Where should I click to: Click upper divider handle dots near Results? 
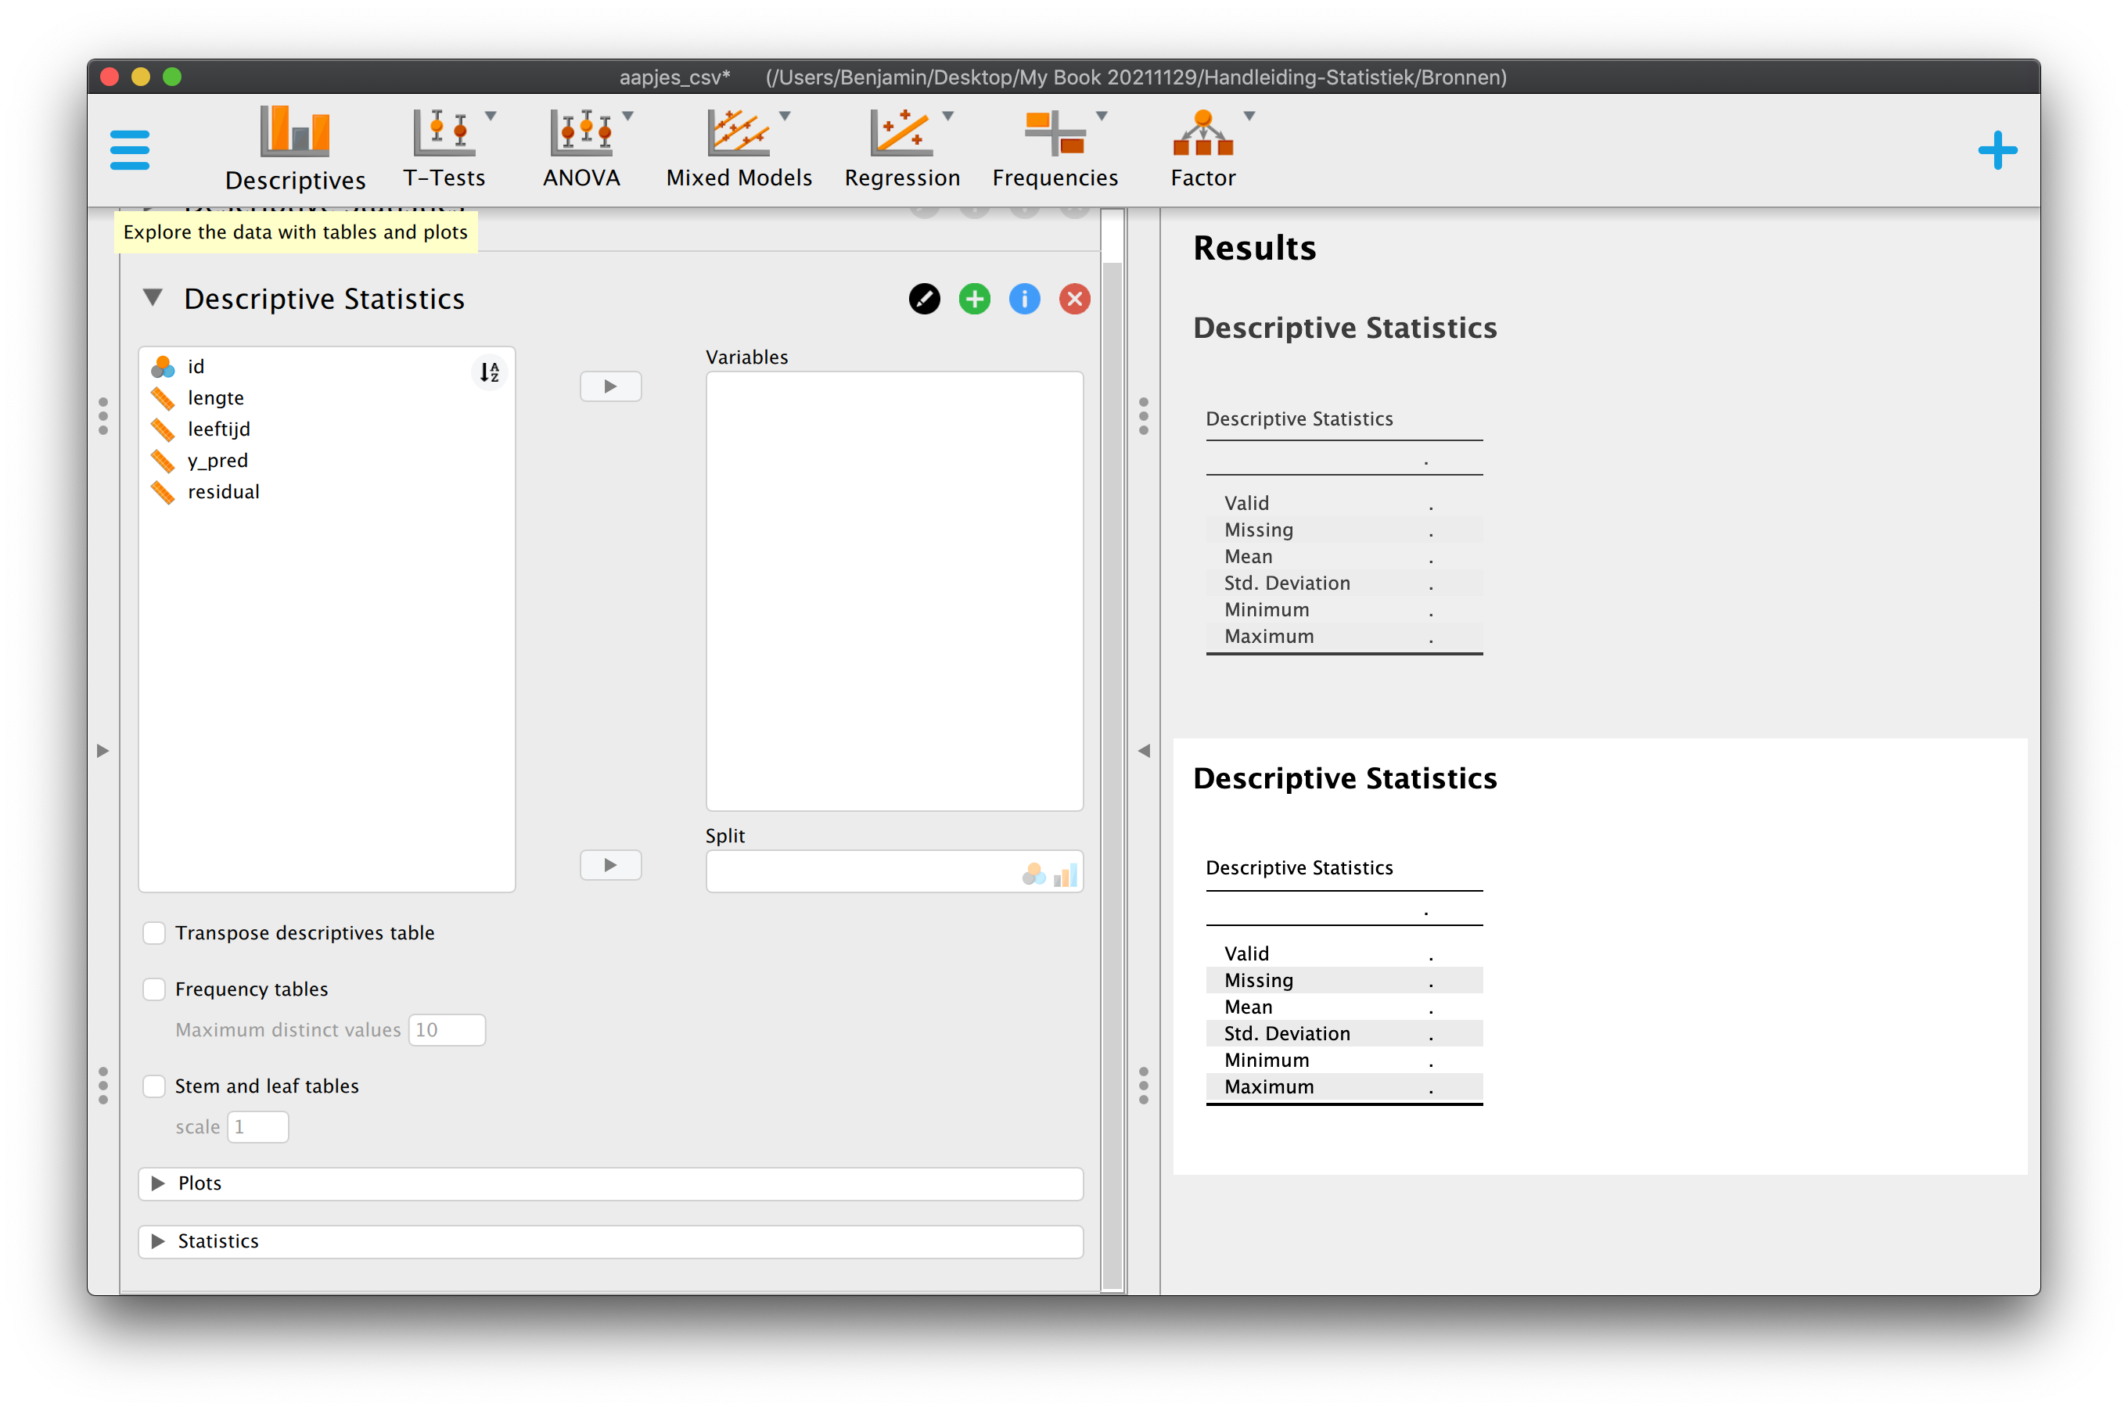pyautogui.click(x=1144, y=417)
